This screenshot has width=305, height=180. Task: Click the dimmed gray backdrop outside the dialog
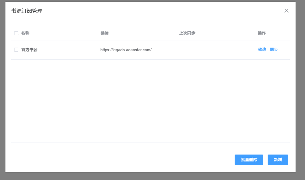pos(300,90)
